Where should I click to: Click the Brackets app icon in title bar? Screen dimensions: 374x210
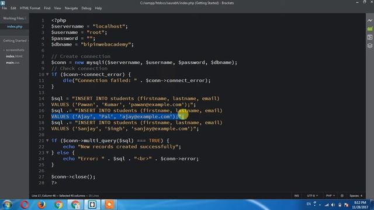pyautogui.click(x=2, y=3)
